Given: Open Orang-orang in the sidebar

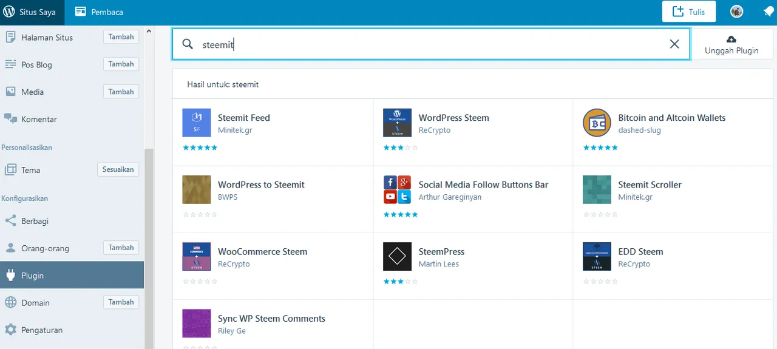Looking at the screenshot, I should pos(45,248).
